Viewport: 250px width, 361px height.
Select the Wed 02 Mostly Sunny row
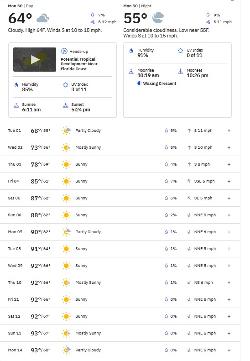(120, 147)
